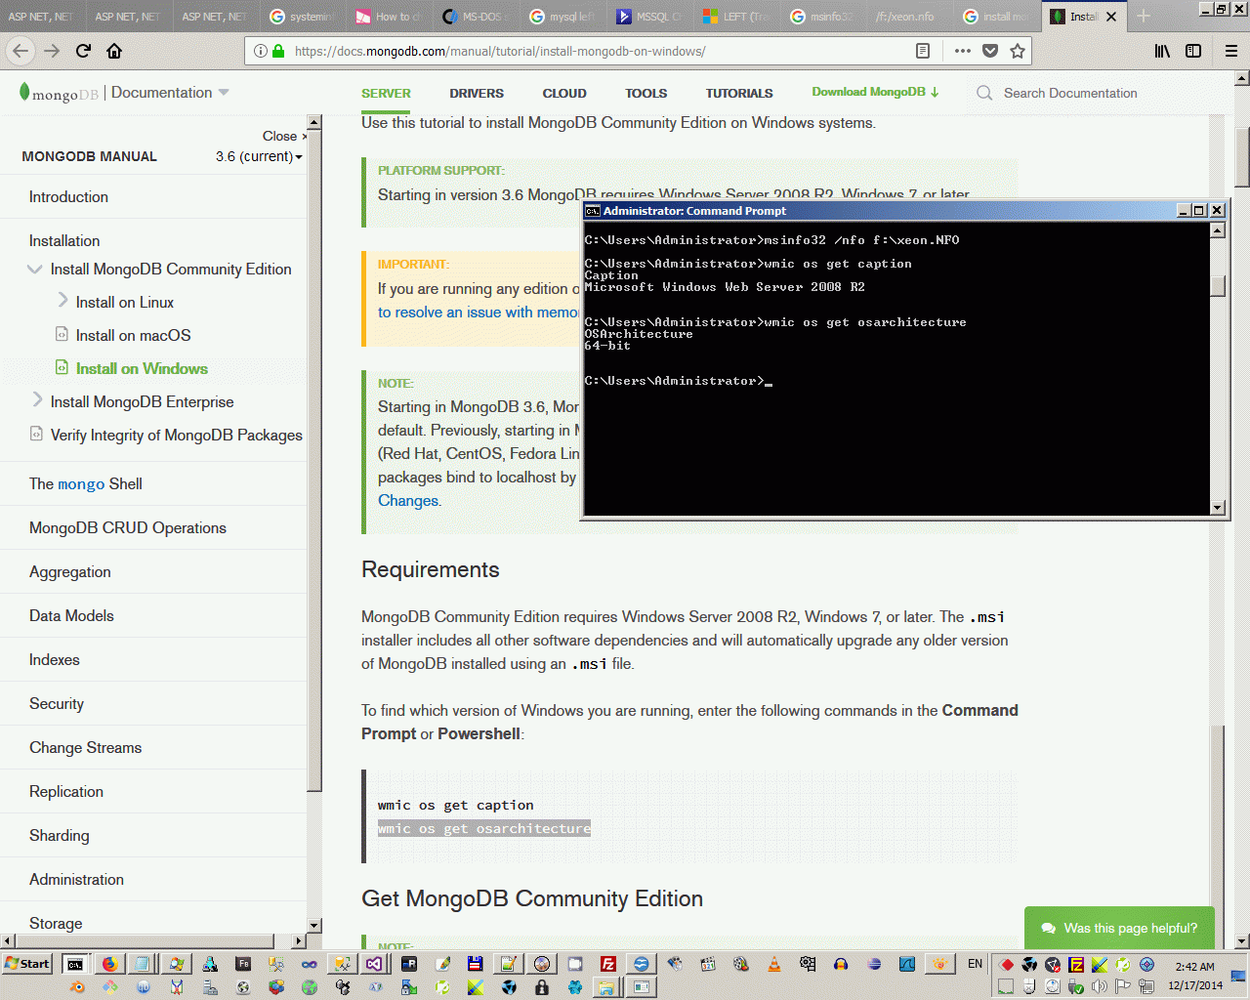Open Firefox from the taskbar

(109, 964)
